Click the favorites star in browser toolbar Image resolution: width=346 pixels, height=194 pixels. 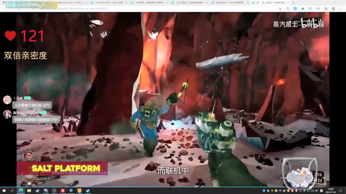coord(318,9)
